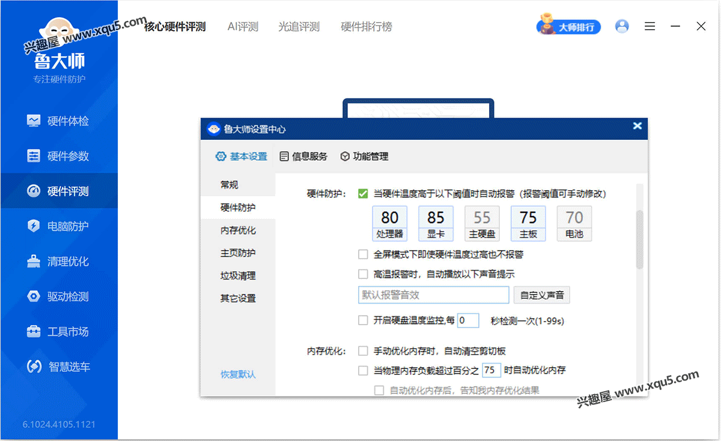Click disk monitor interval seconds field
The height and width of the screenshot is (441, 721).
468,320
